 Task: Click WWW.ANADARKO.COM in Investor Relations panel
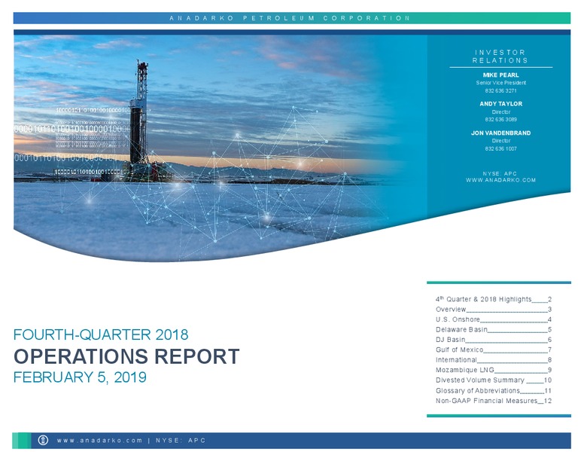(x=500, y=180)
